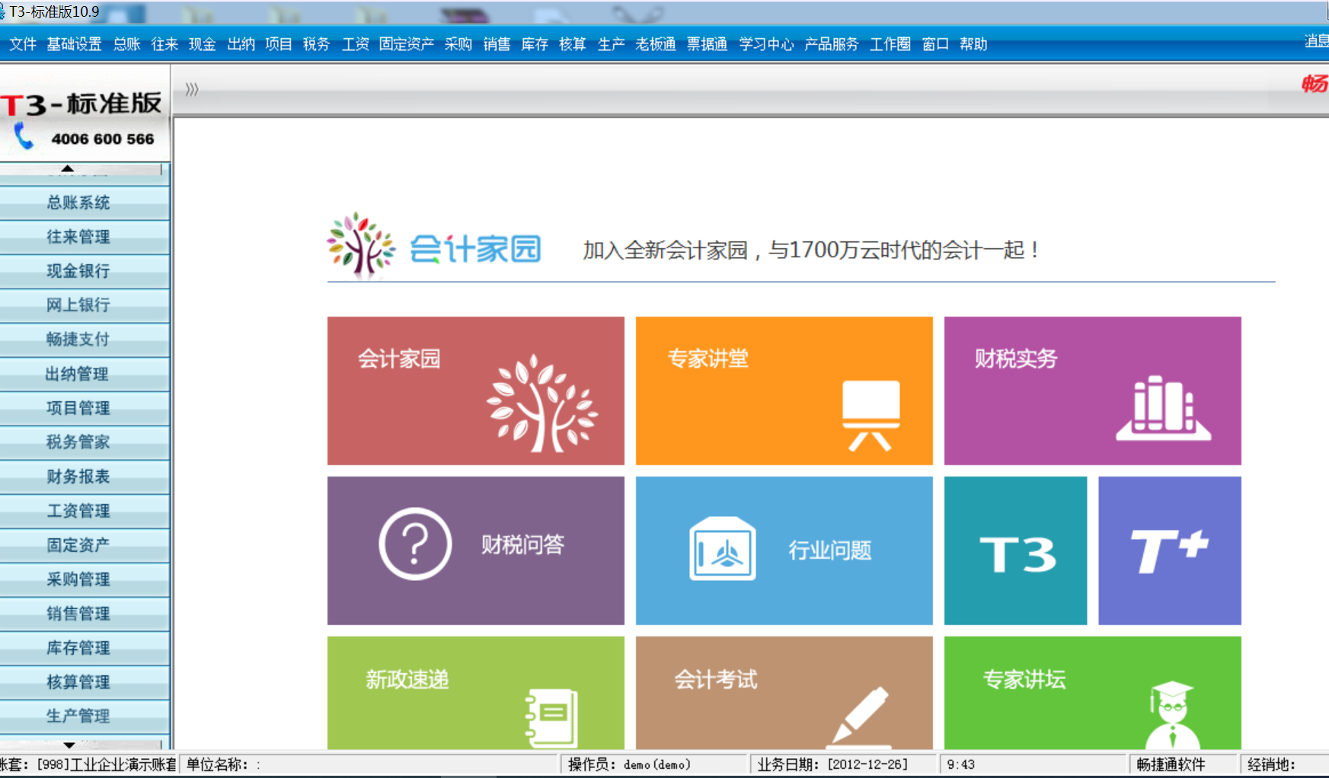
Task: Open the 窗口 menu
Action: pos(935,44)
